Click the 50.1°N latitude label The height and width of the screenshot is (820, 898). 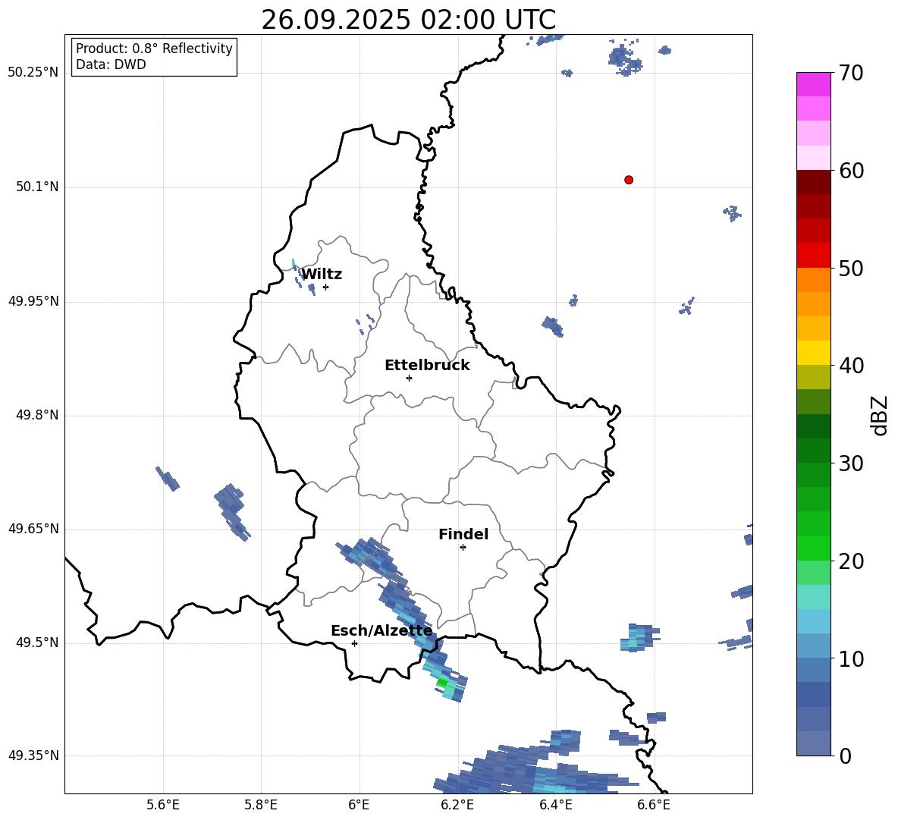click(36, 187)
